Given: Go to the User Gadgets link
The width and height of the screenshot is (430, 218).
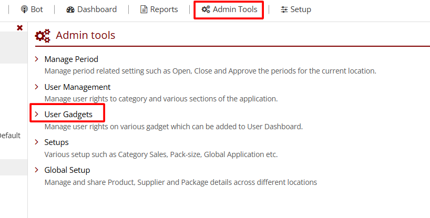Looking at the screenshot, I should click(x=68, y=115).
